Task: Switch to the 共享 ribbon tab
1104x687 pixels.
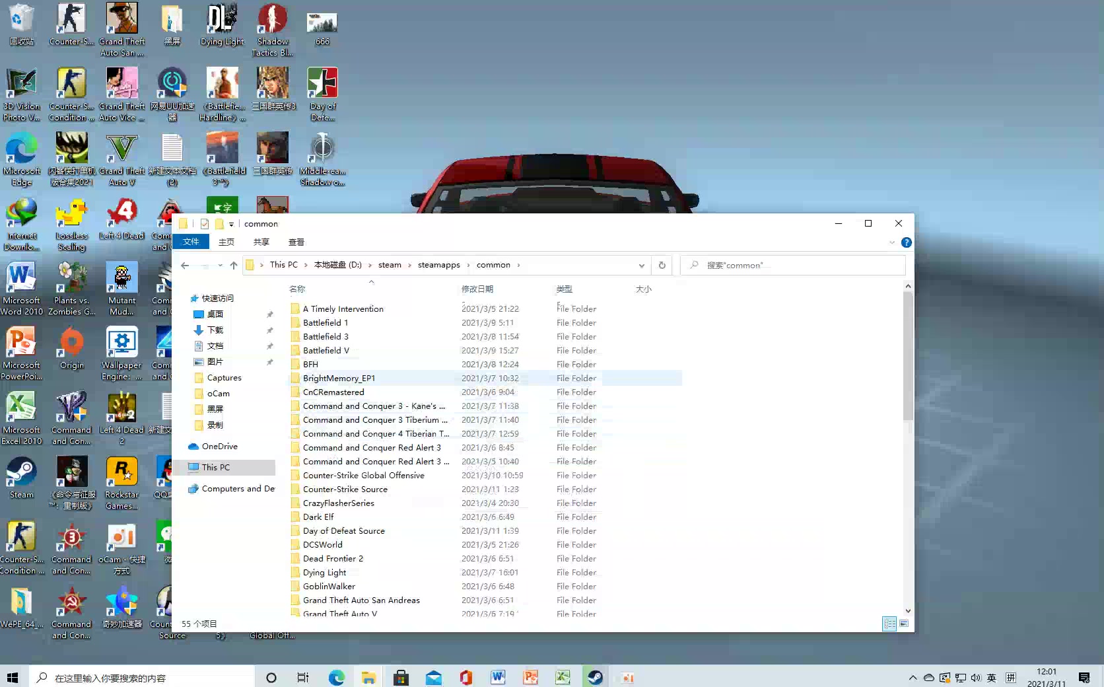Action: pos(261,242)
